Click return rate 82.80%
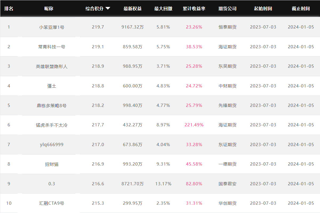Screen dimensions: 320x213 [x=194, y=184]
